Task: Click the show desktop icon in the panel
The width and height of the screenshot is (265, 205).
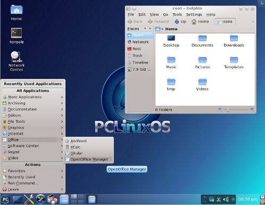Action: (x=18, y=199)
